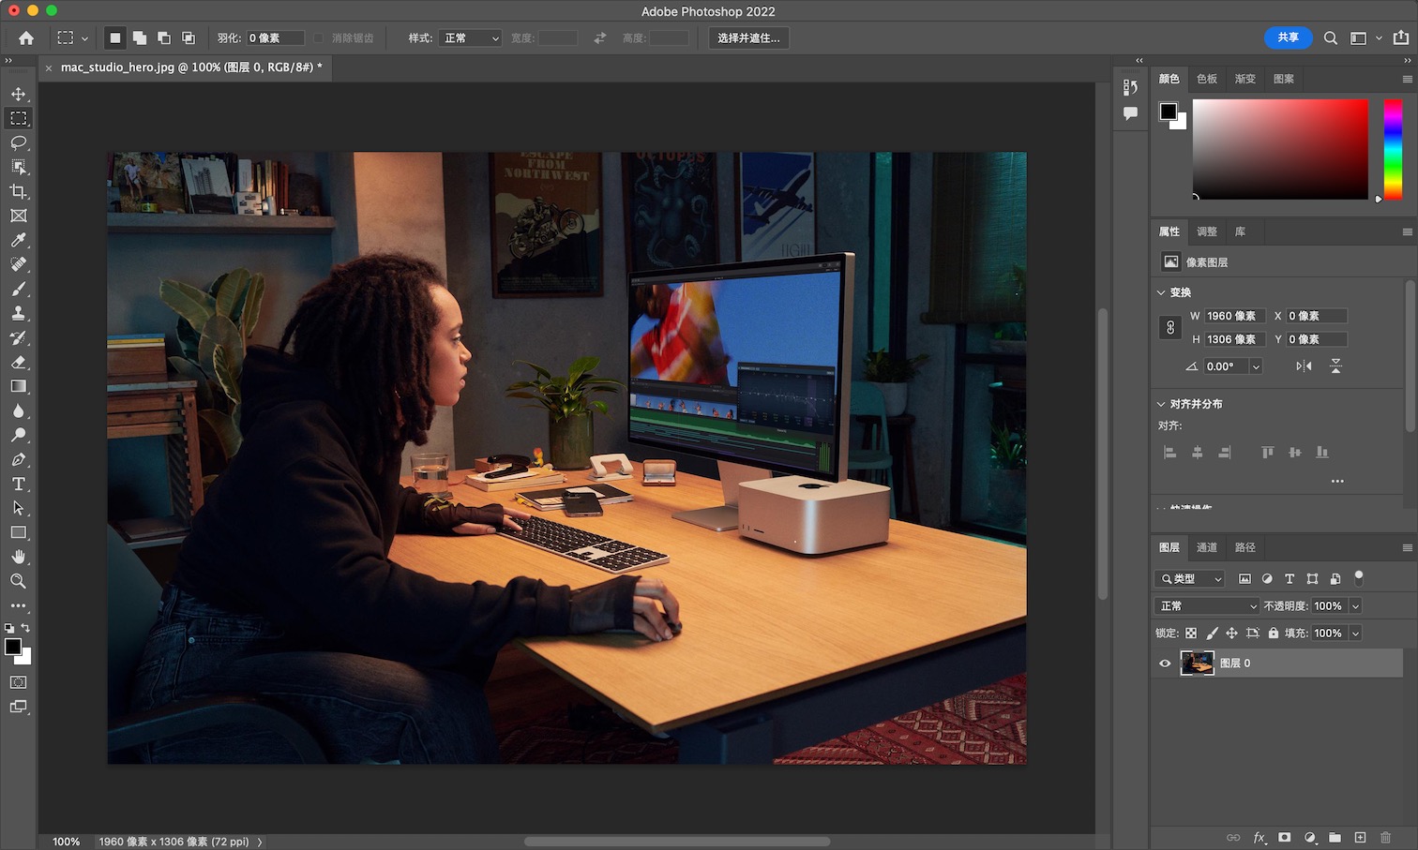Create new fill or adjustment layer icon
The height and width of the screenshot is (850, 1418).
(x=1310, y=837)
